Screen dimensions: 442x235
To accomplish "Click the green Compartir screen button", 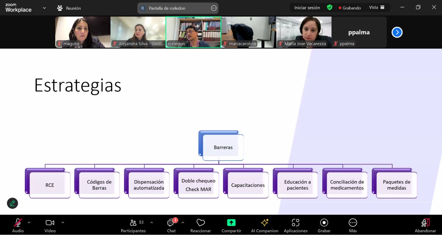I will [x=231, y=225].
